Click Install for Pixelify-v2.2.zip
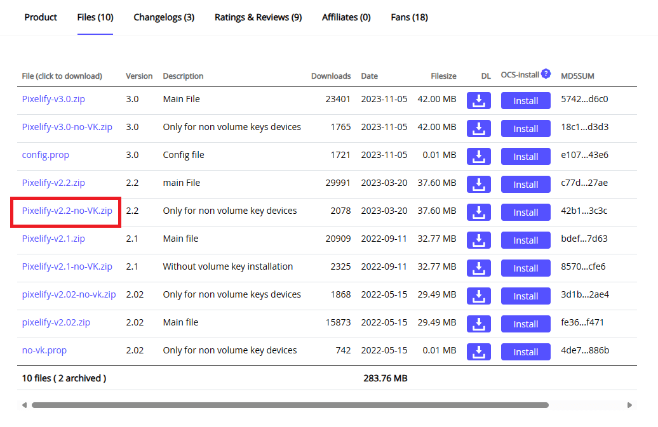This screenshot has width=658, height=427. [x=525, y=185]
